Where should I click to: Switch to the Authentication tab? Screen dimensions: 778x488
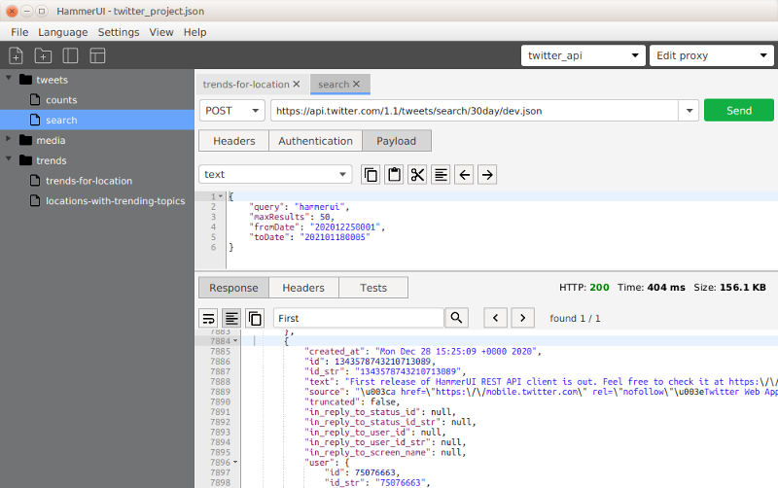(x=315, y=141)
